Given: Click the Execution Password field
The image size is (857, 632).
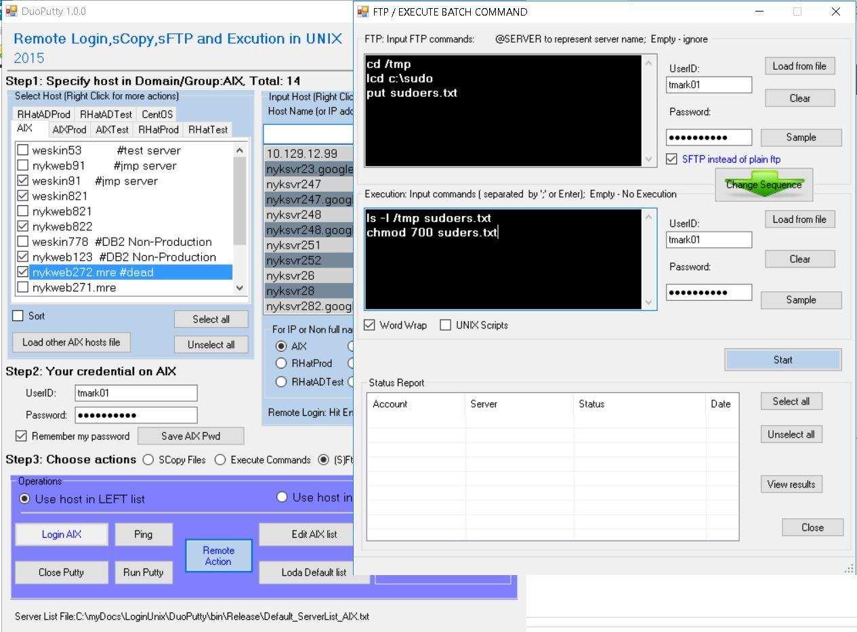Looking at the screenshot, I should pos(709,293).
